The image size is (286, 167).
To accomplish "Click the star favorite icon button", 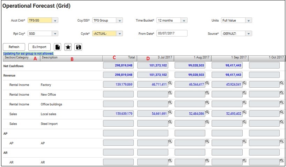I will click(x=68, y=47).
